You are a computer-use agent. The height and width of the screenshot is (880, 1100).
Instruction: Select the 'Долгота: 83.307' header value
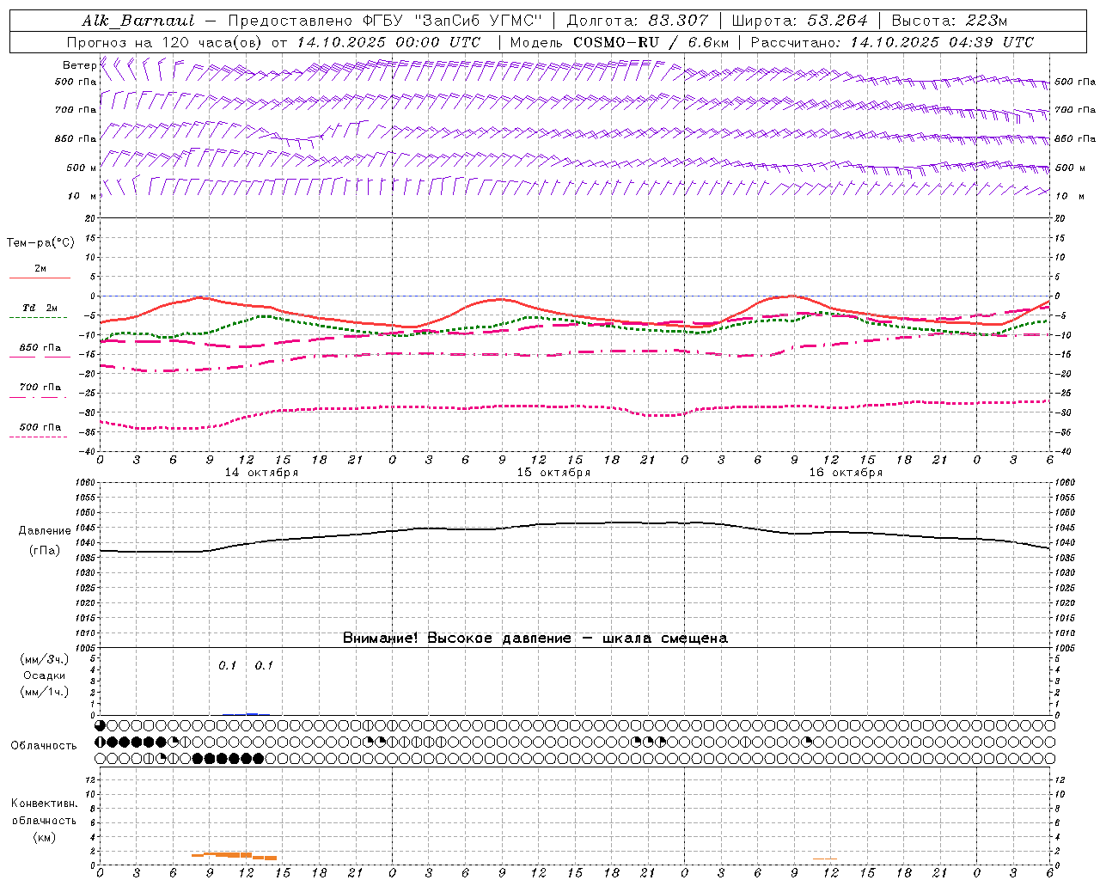[x=639, y=21]
